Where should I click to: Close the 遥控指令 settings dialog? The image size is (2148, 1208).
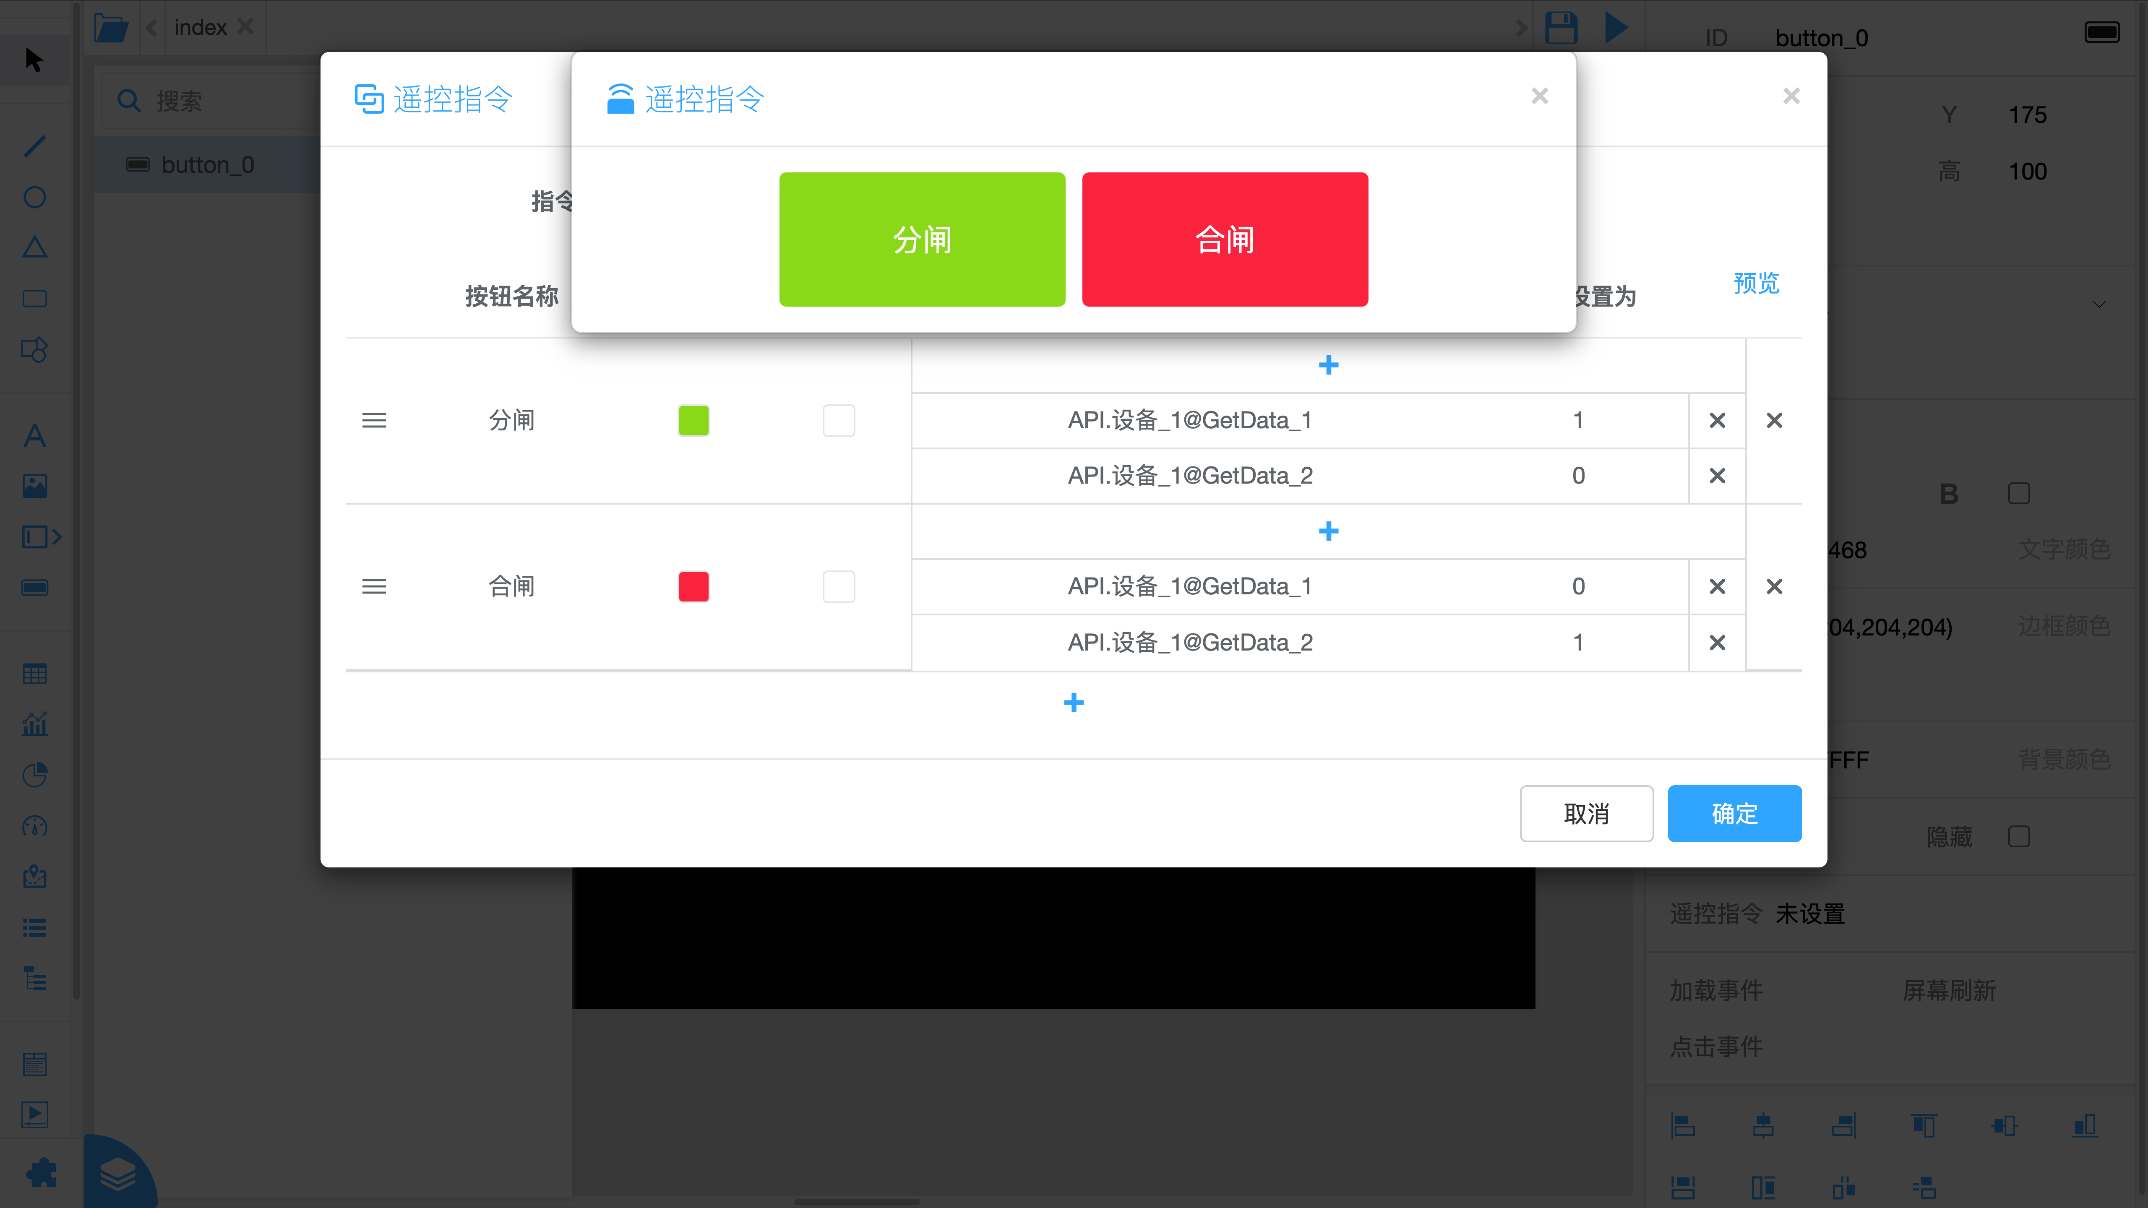pyautogui.click(x=1791, y=96)
